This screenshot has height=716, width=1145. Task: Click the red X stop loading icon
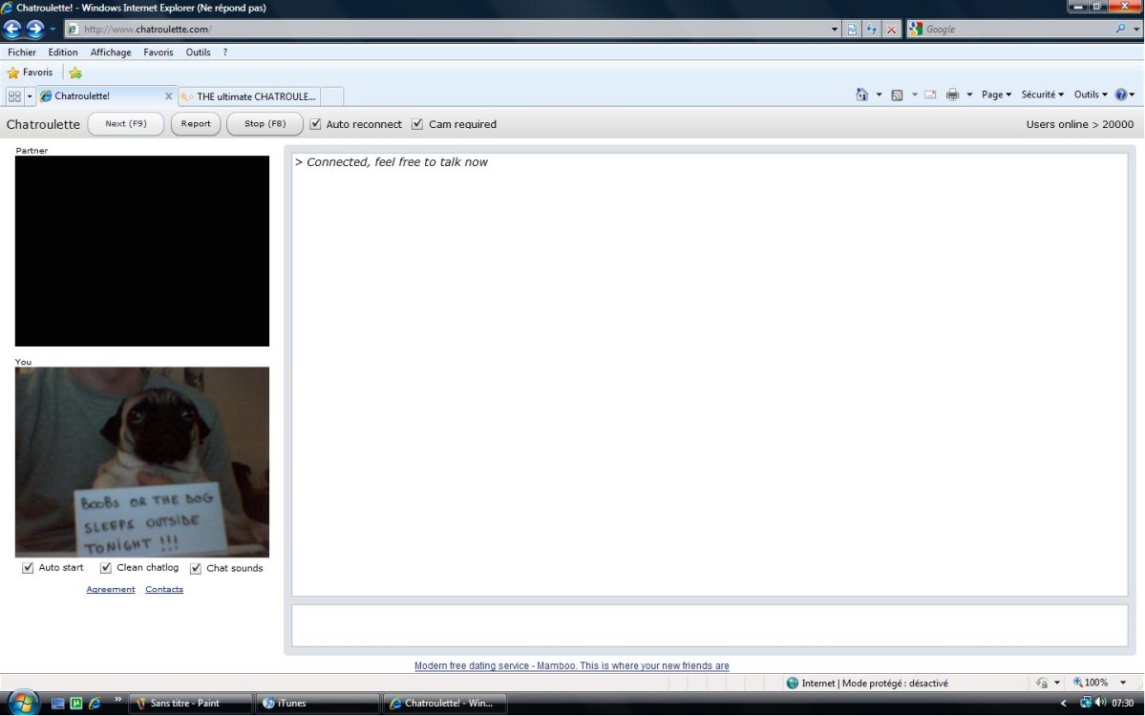[x=891, y=30]
